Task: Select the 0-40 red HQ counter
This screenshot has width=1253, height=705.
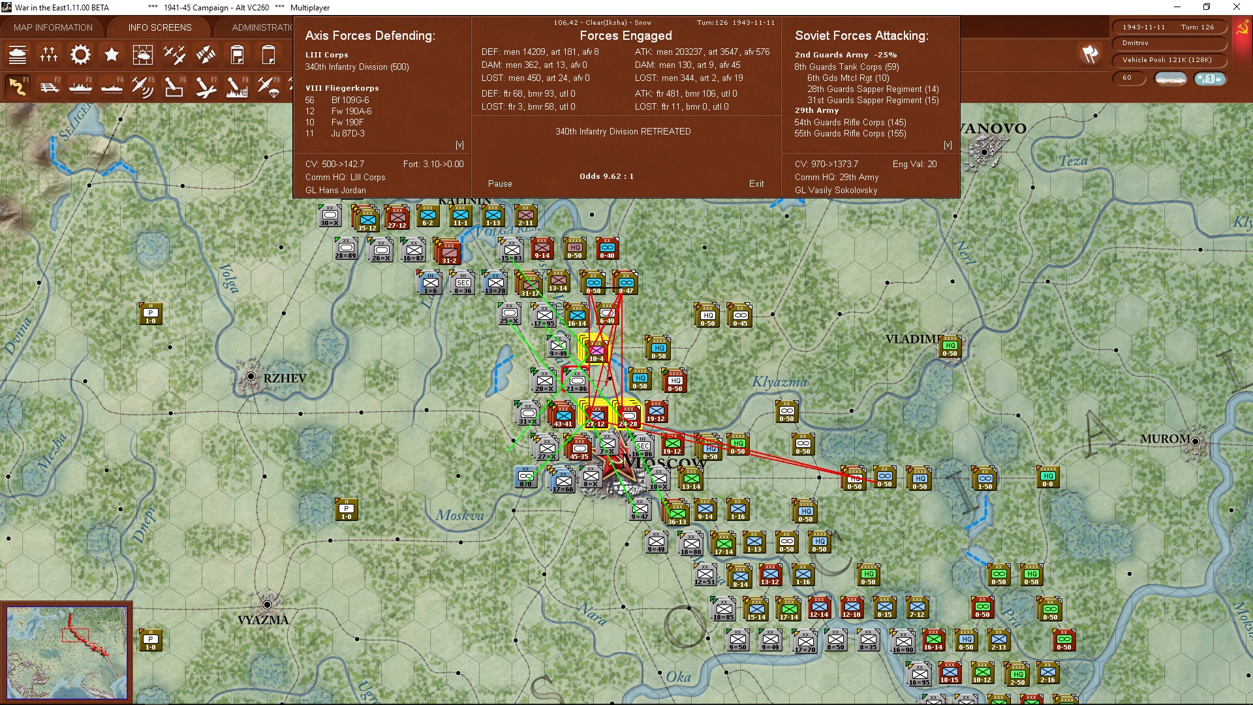Action: tap(607, 247)
